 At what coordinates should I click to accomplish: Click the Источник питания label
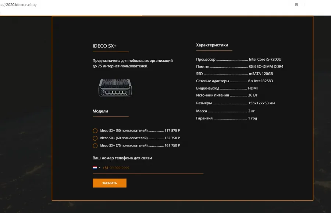[212, 95]
